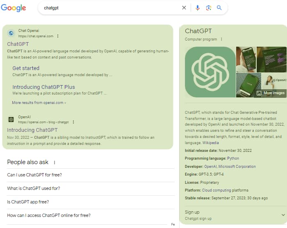This screenshot has width=287, height=228.
Task: Click the Google logo
Action: [14, 8]
